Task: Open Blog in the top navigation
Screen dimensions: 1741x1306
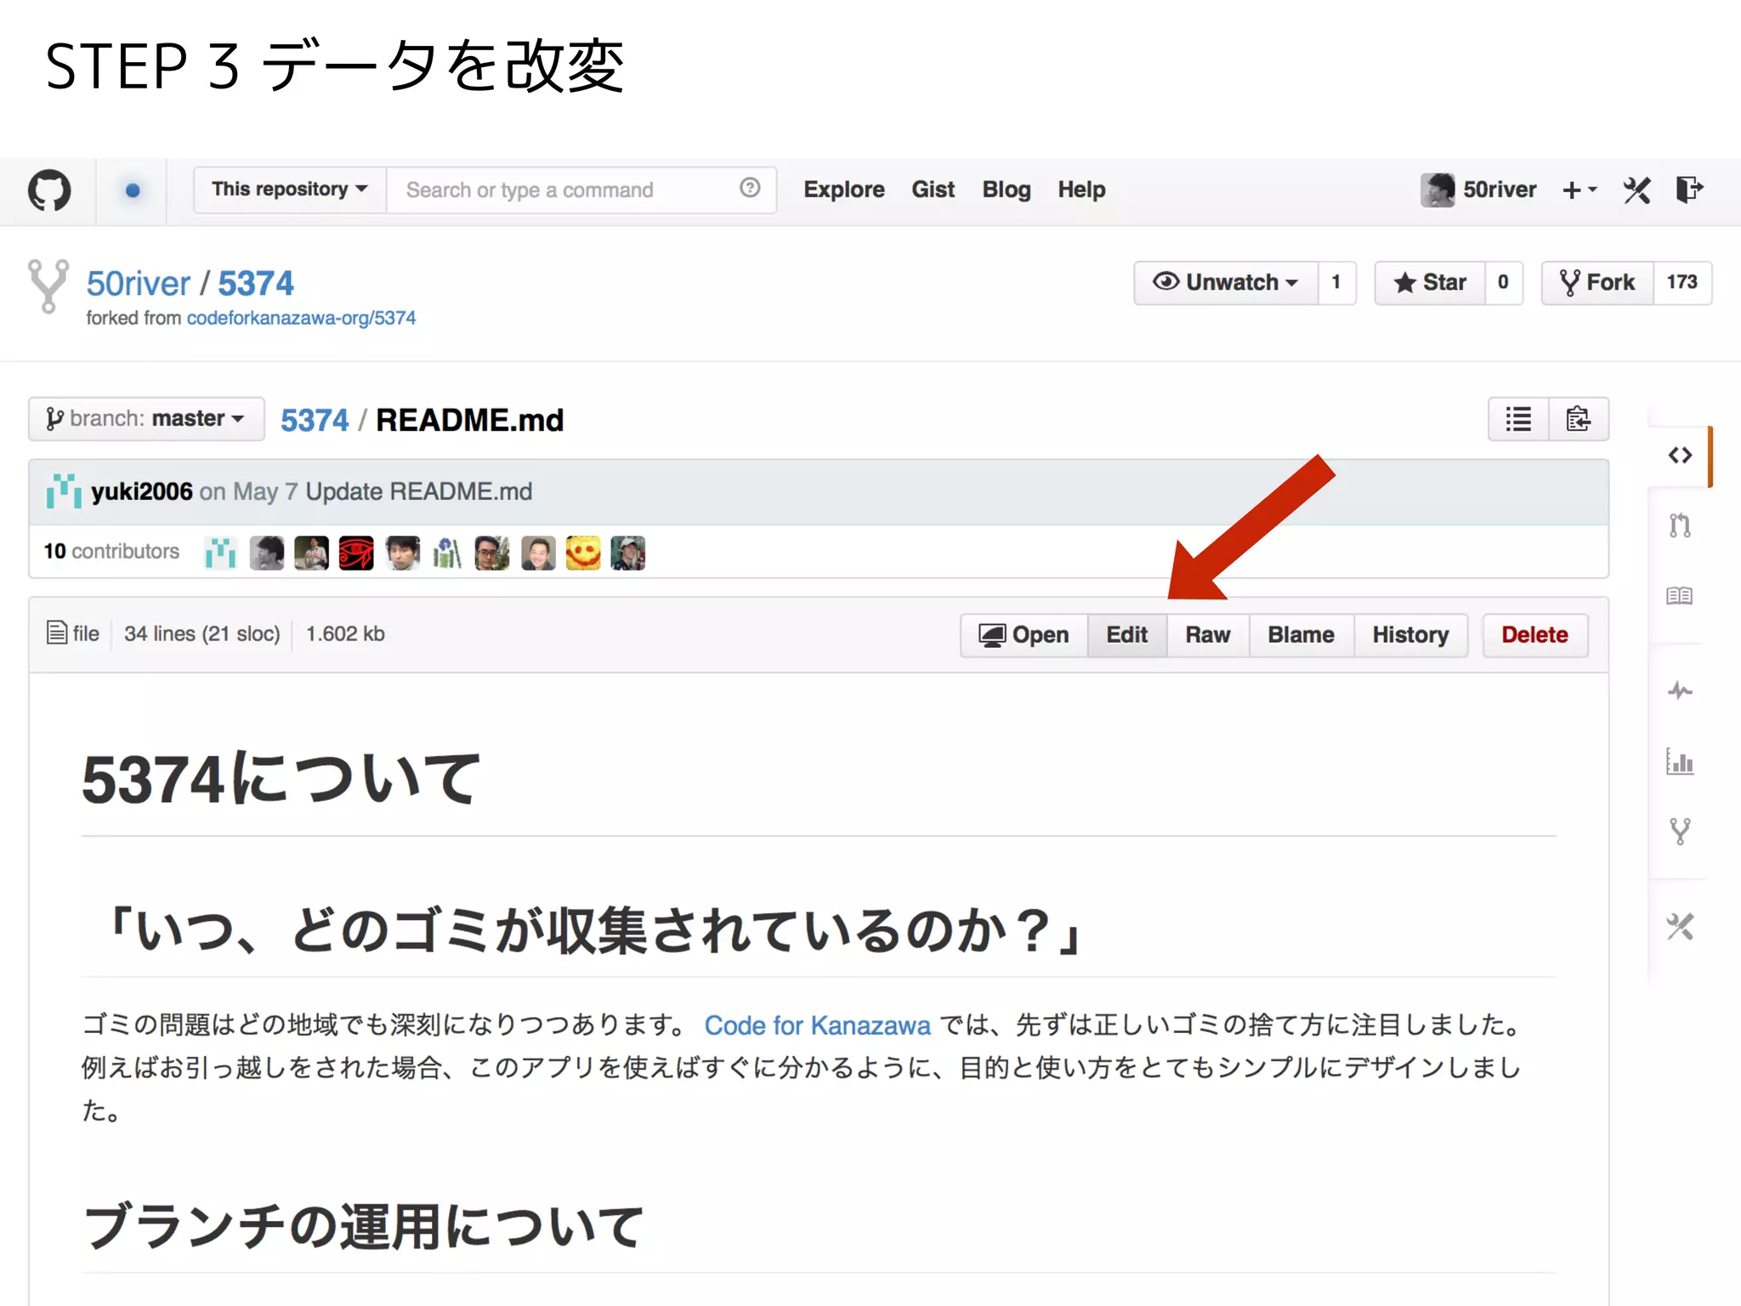Action: [x=1007, y=190]
